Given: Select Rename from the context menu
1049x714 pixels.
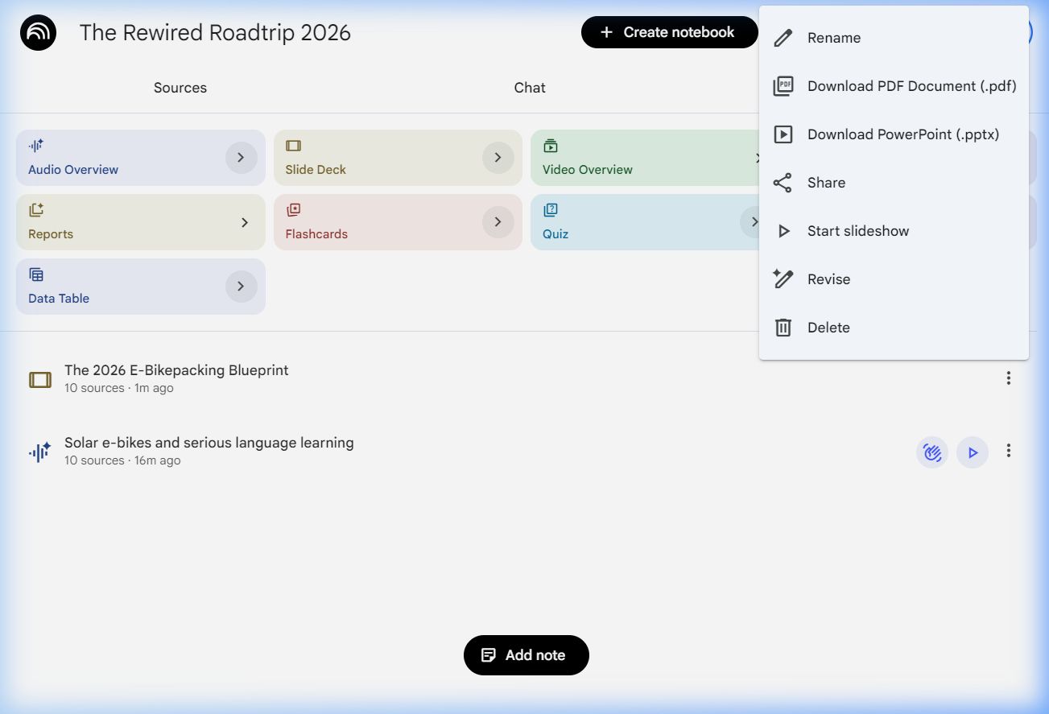Looking at the screenshot, I should pyautogui.click(x=833, y=38).
